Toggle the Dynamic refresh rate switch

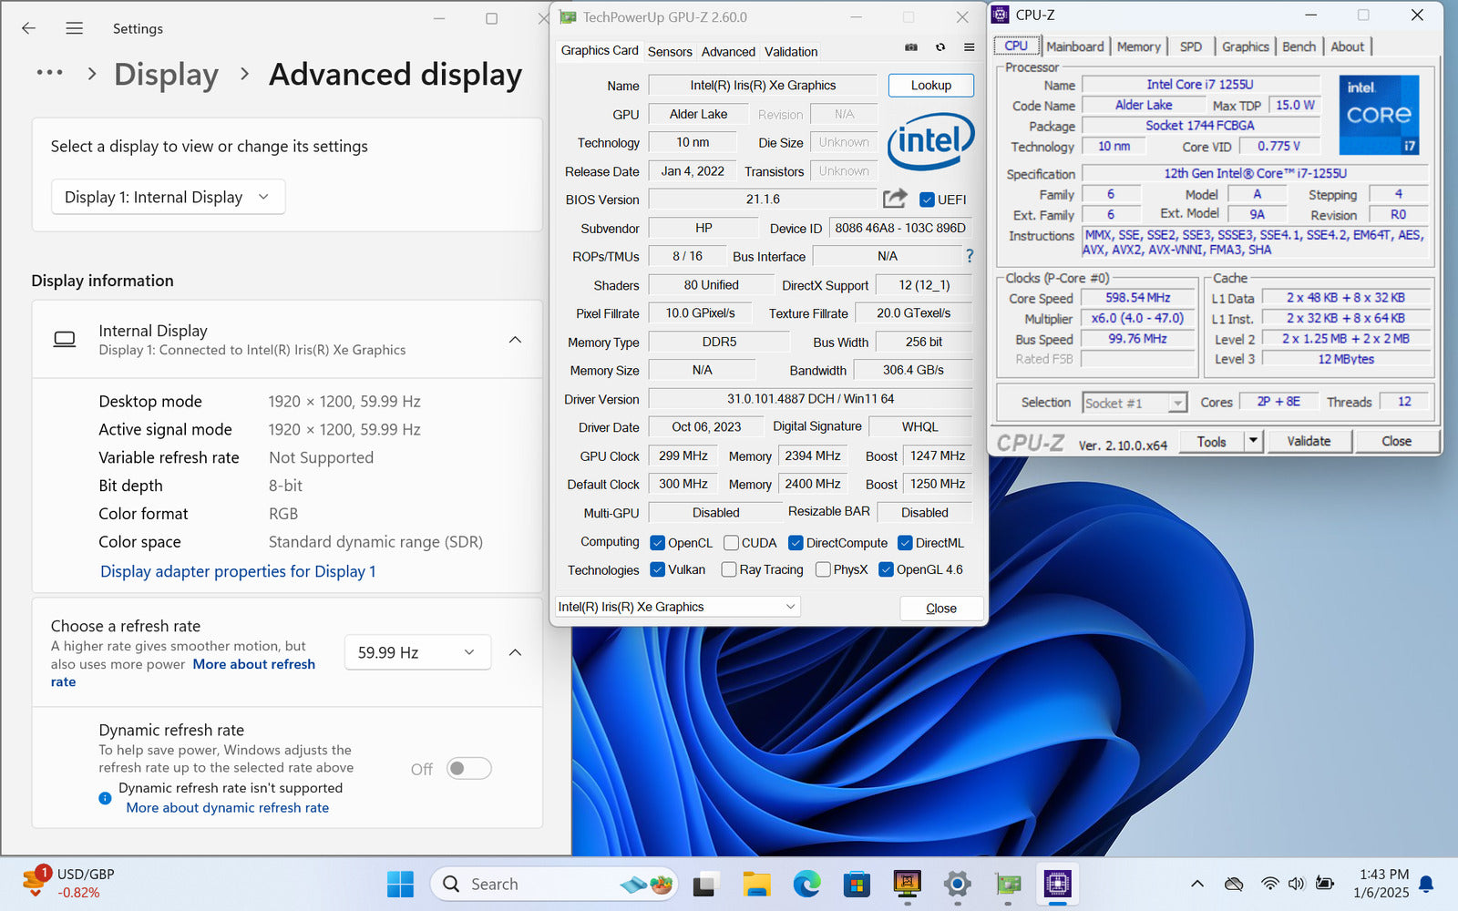pos(469,769)
